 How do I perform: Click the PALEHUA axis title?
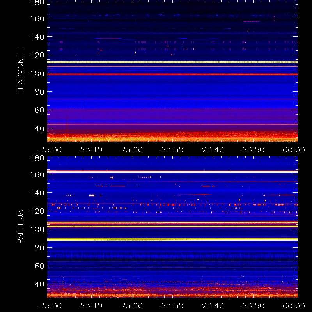pyautogui.click(x=20, y=227)
